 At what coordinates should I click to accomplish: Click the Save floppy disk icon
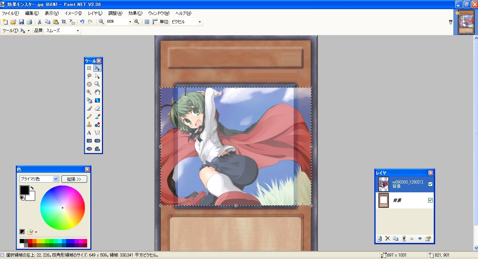(21, 22)
